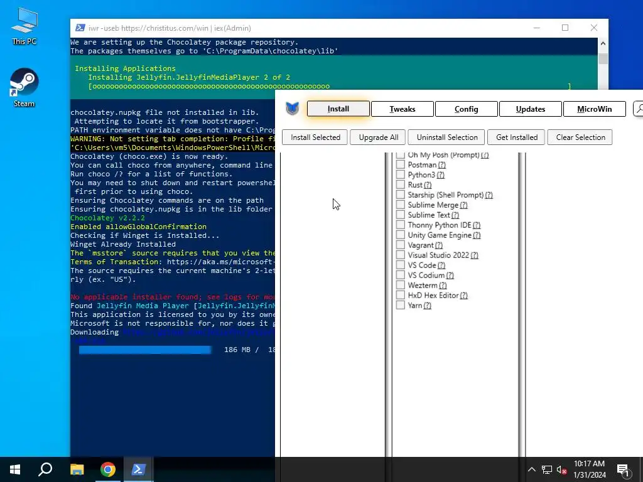643x482 pixels.
Task: Check the Sublime Text checkbox
Action: 400,215
